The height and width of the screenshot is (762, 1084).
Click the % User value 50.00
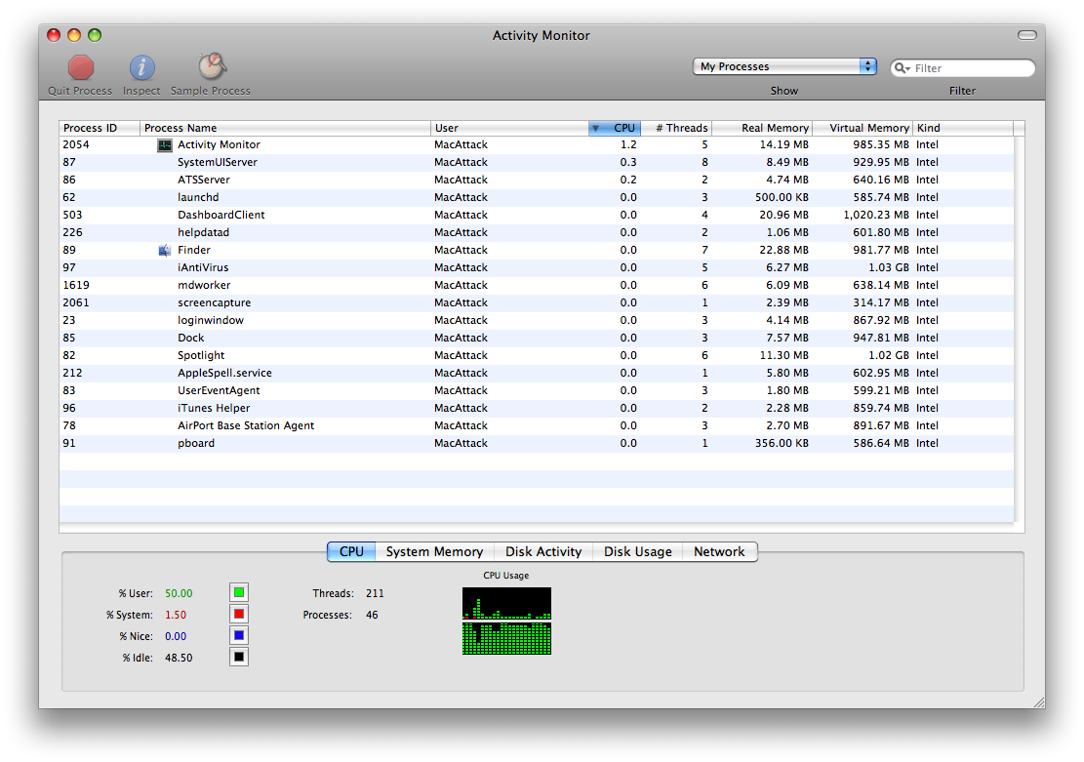(x=180, y=593)
